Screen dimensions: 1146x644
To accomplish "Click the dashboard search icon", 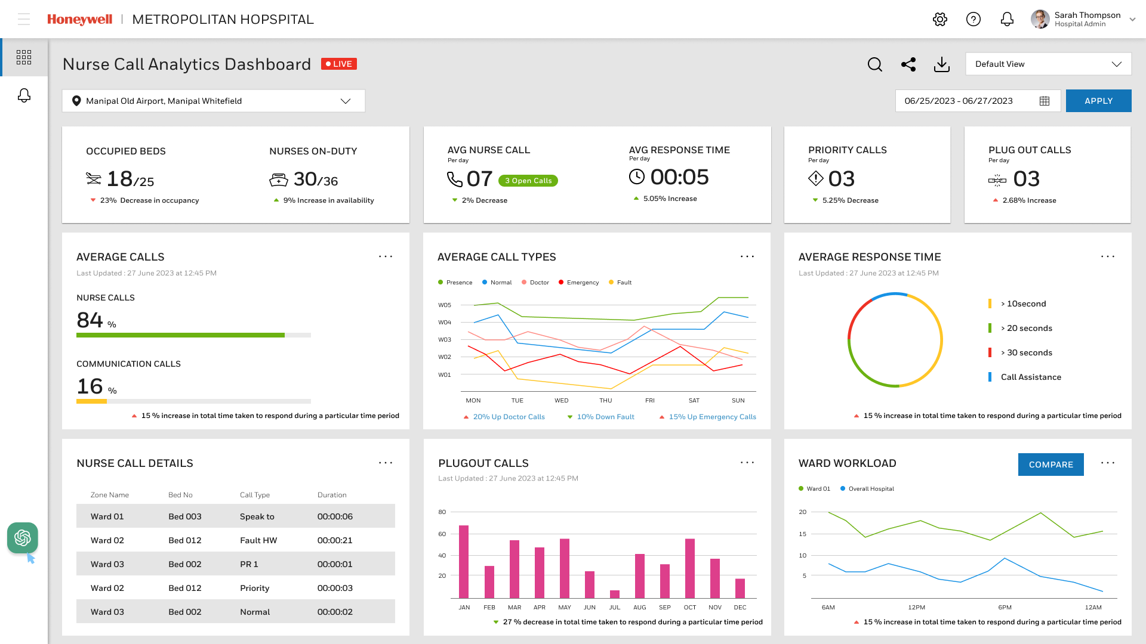I will click(x=874, y=64).
